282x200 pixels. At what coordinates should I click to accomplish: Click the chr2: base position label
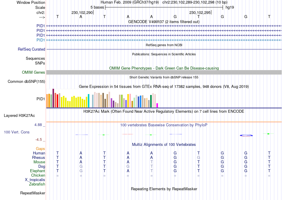(41, 12)
